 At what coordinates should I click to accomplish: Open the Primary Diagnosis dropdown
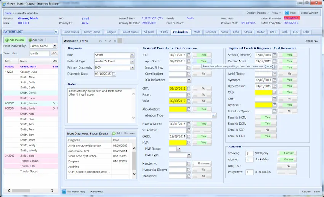pyautogui.click(x=132, y=67)
